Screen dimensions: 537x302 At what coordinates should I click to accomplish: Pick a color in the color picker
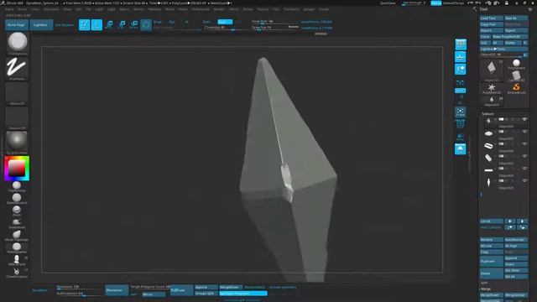[x=17, y=168]
